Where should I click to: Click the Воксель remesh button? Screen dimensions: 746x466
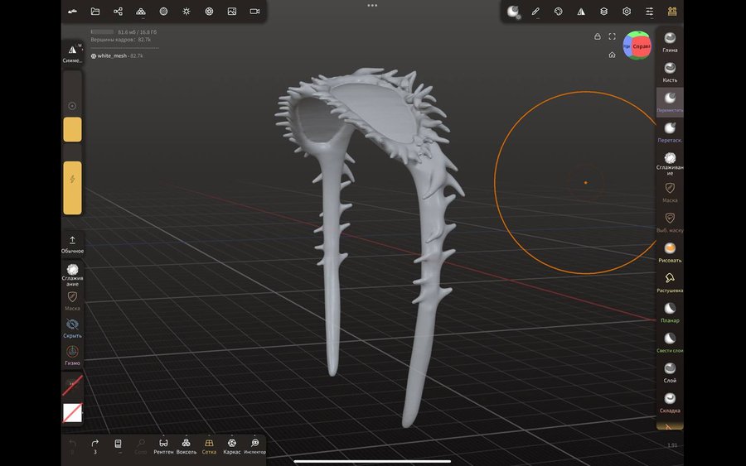[x=186, y=444]
